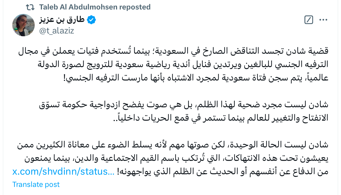Viewport: 341px width, 195px height.
Task: Open the author's profile avatar
Action: pyautogui.click(x=23, y=25)
